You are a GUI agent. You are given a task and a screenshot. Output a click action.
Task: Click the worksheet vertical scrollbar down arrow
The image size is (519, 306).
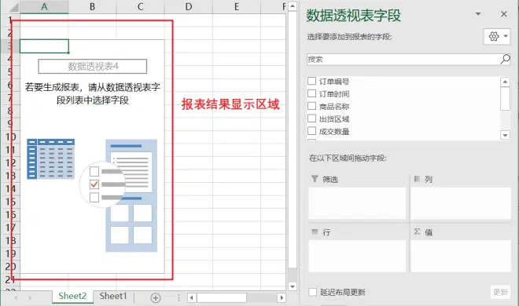tap(293, 286)
